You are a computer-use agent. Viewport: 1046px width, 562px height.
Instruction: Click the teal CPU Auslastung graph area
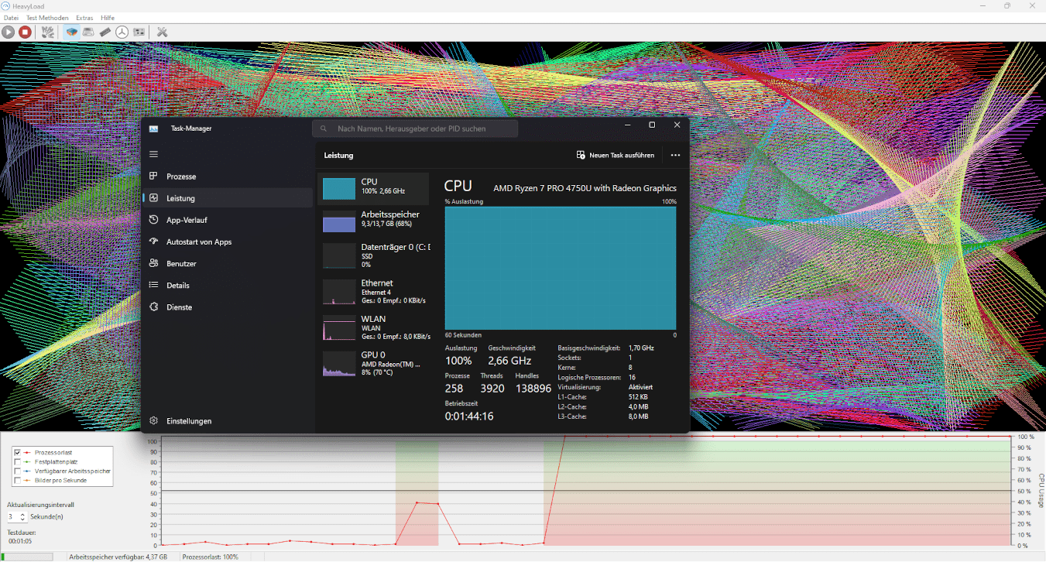point(560,268)
